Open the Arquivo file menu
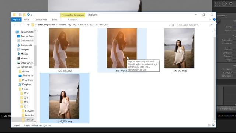 pyautogui.click(x=16, y=20)
